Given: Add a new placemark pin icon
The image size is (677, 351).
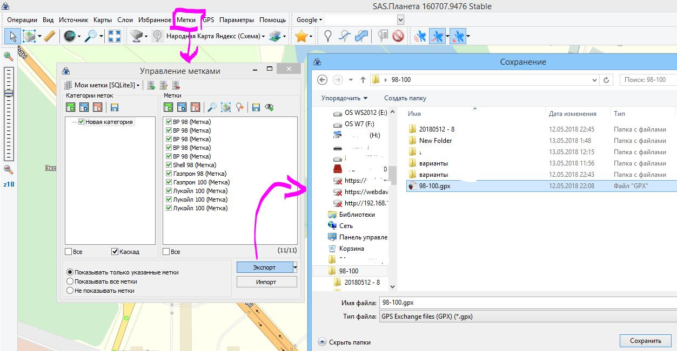Looking at the screenshot, I should pyautogui.click(x=327, y=36).
